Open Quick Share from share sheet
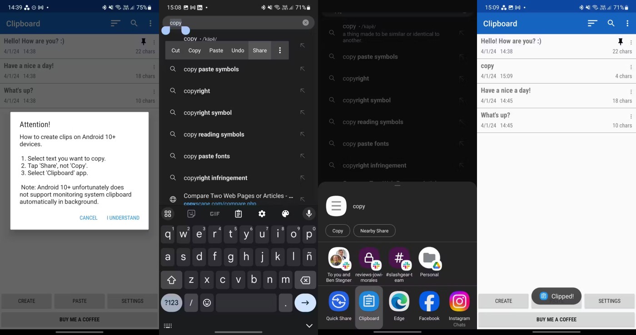636x335 pixels. [338, 306]
